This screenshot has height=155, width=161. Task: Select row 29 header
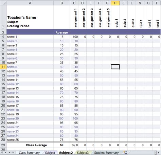(3, 145)
